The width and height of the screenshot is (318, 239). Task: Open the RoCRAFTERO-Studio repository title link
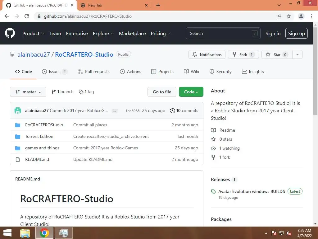(x=84, y=54)
